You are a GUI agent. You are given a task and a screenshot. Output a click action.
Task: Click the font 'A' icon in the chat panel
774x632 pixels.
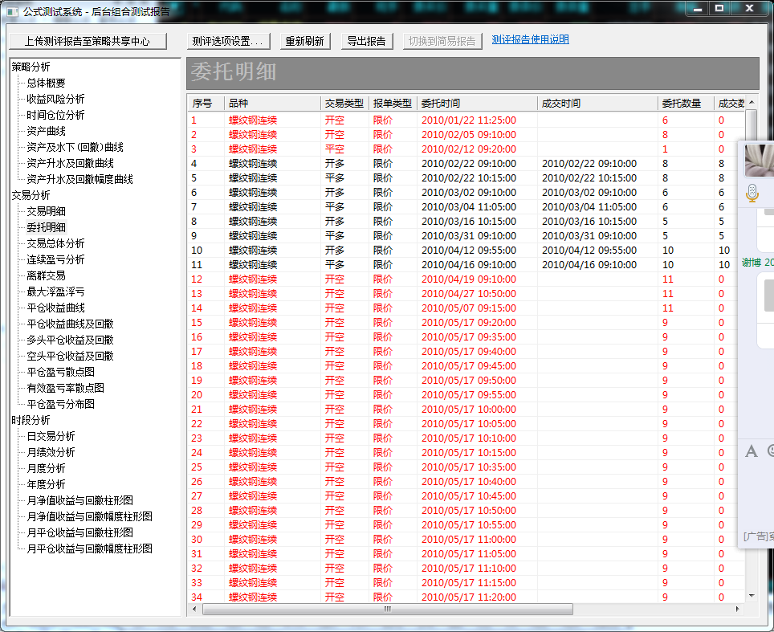click(752, 451)
